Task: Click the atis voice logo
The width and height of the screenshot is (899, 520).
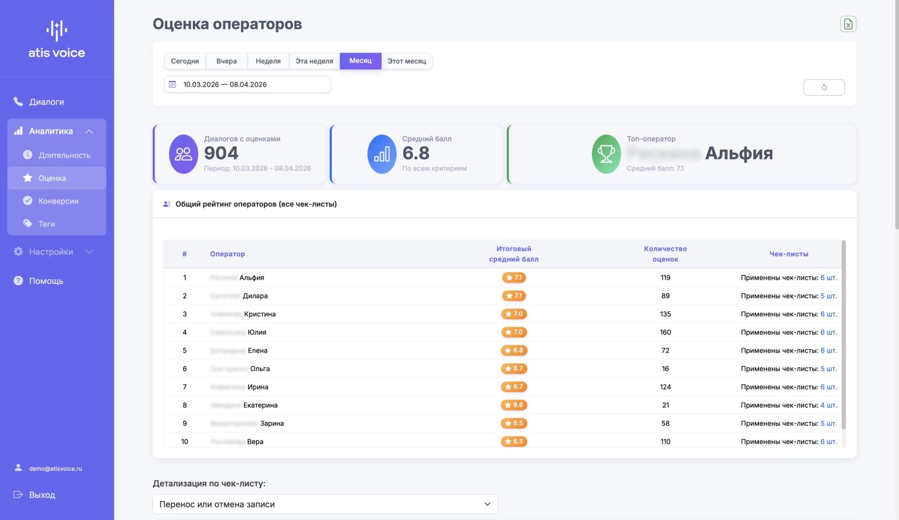Action: point(57,39)
